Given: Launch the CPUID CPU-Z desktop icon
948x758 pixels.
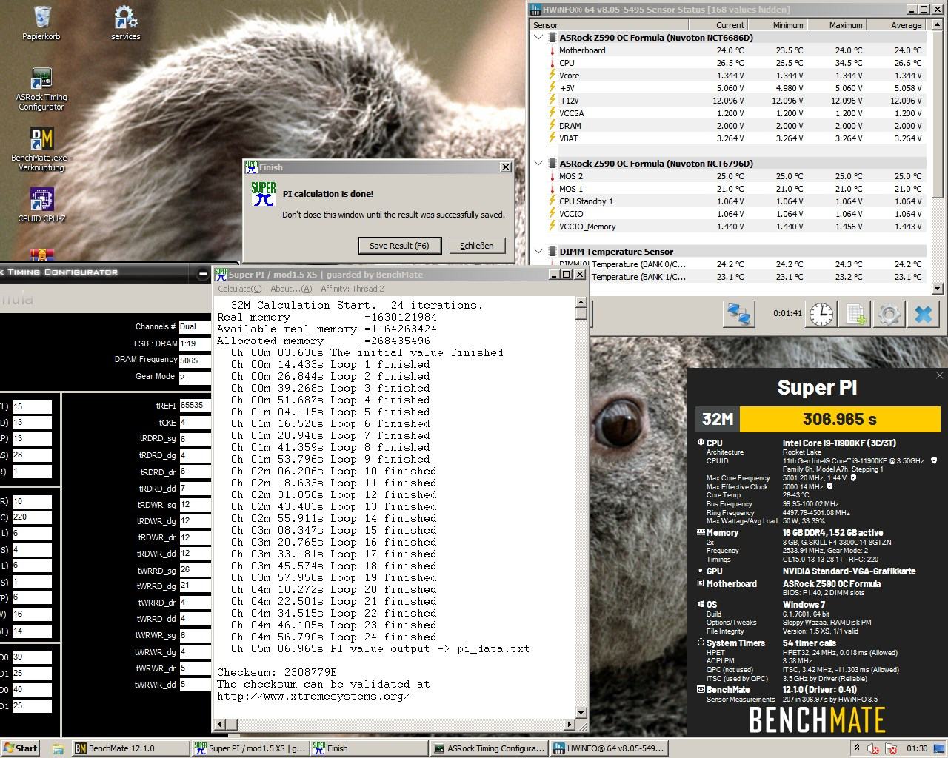Looking at the screenshot, I should pos(41,205).
